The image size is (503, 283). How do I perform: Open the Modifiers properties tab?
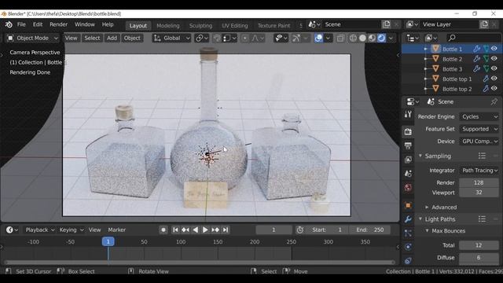click(408, 219)
